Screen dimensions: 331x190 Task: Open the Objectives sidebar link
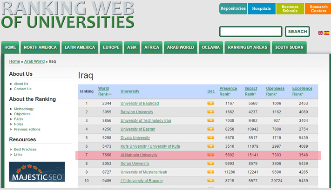click(x=22, y=114)
